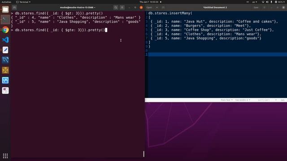Switch to Terminal in the dock
The width and height of the screenshot is (287, 161).
[5, 20]
